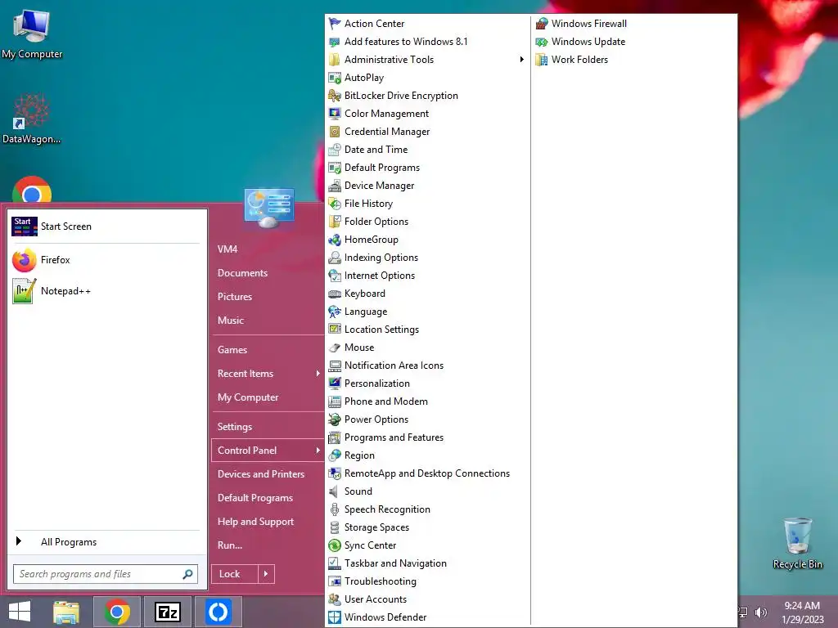The width and height of the screenshot is (838, 628).
Task: Click the Start Screen tile icon
Action: point(24,227)
